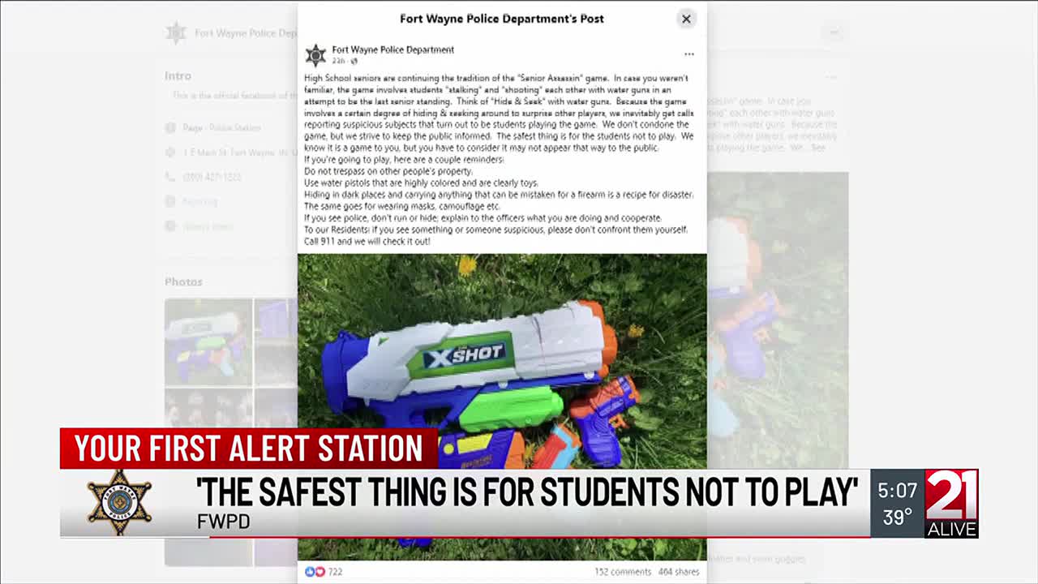Open the post options three-dot menu

click(688, 54)
